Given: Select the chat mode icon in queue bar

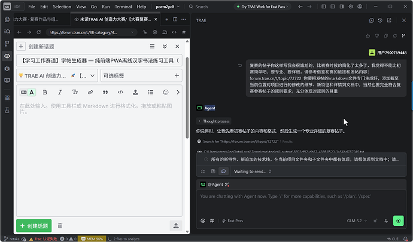Looking at the screenshot, I should pos(223,171).
